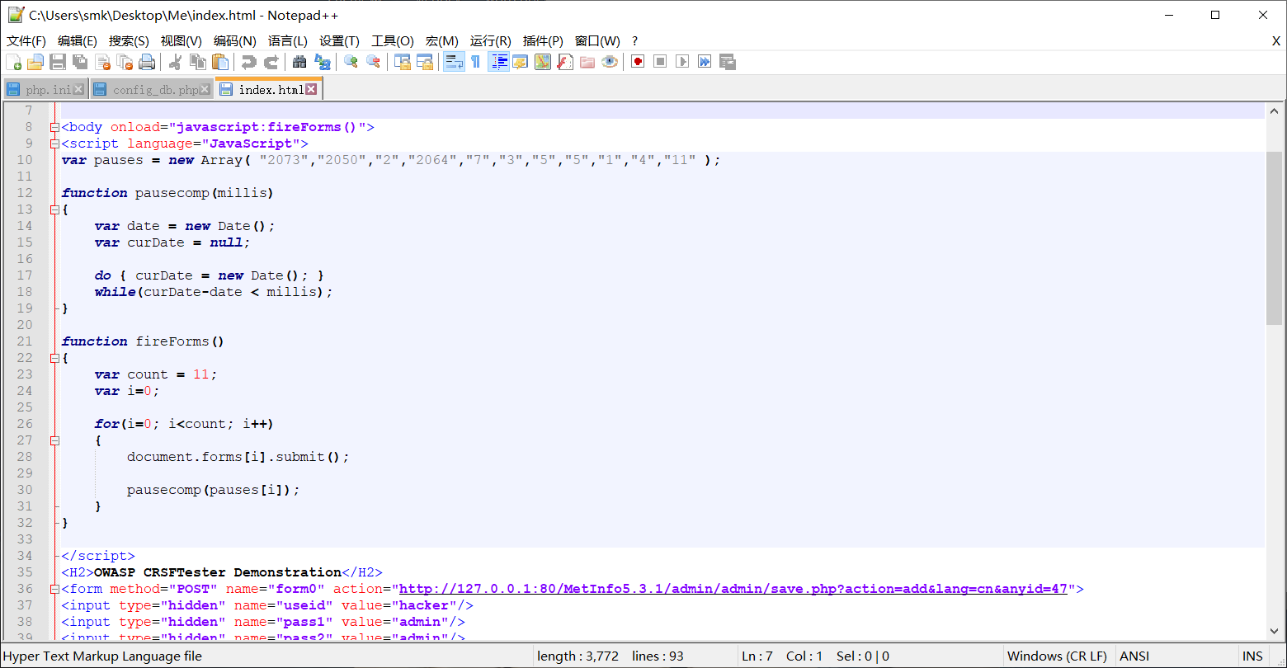Viewport: 1287px width, 668px height.
Task: Open the 语言(L) menu
Action: click(x=288, y=40)
